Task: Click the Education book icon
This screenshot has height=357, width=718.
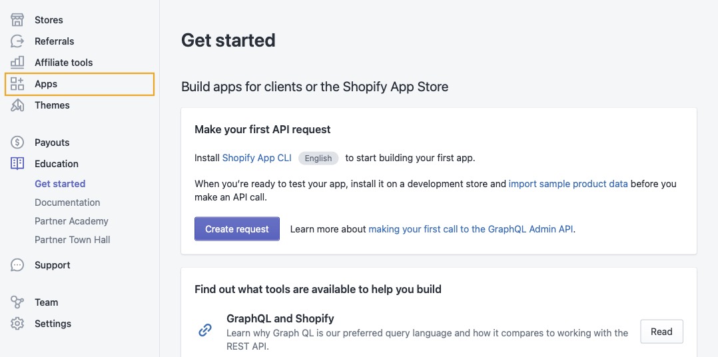Action: 17,164
